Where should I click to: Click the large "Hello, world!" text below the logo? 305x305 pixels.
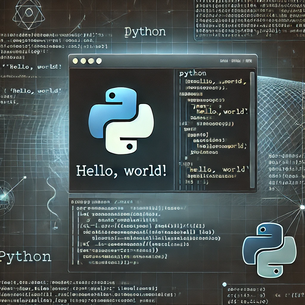121,171
